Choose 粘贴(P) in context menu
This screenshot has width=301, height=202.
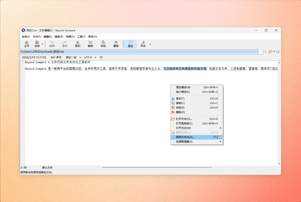tap(197, 108)
